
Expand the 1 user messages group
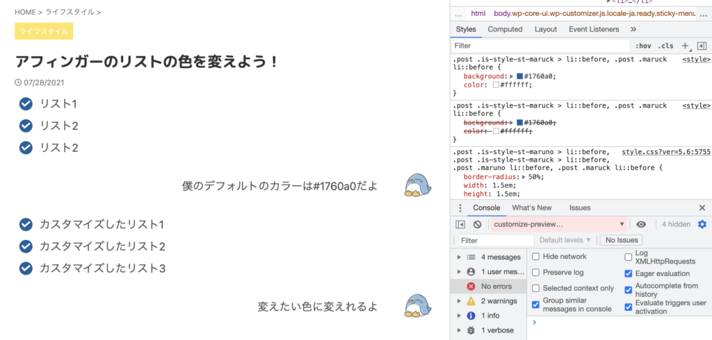[459, 271]
